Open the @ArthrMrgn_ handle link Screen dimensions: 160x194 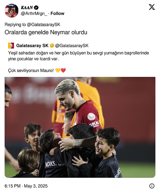tap(34, 14)
